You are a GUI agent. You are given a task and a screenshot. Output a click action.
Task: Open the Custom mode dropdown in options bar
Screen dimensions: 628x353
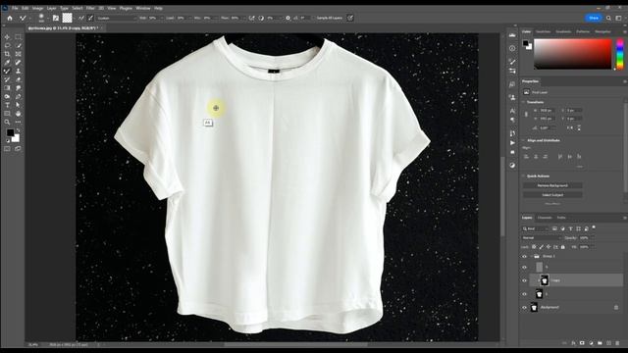pyautogui.click(x=117, y=18)
